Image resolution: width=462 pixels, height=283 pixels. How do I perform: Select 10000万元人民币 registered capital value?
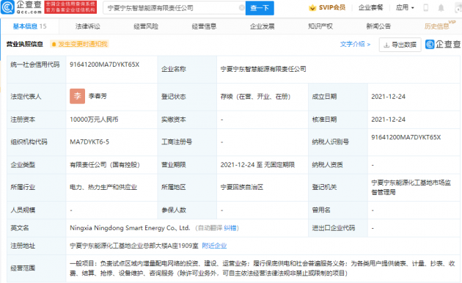click(94, 120)
